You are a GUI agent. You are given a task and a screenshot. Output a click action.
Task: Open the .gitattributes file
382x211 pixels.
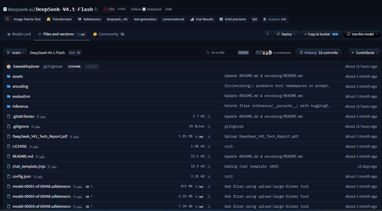pyautogui.click(x=23, y=116)
